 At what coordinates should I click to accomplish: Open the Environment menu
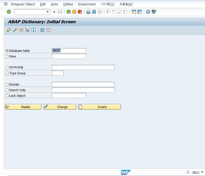click(87, 4)
